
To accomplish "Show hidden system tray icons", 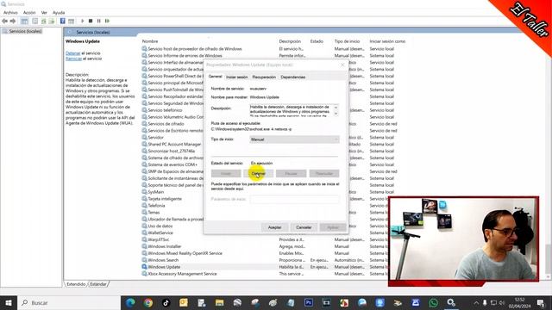I will click(476, 302).
